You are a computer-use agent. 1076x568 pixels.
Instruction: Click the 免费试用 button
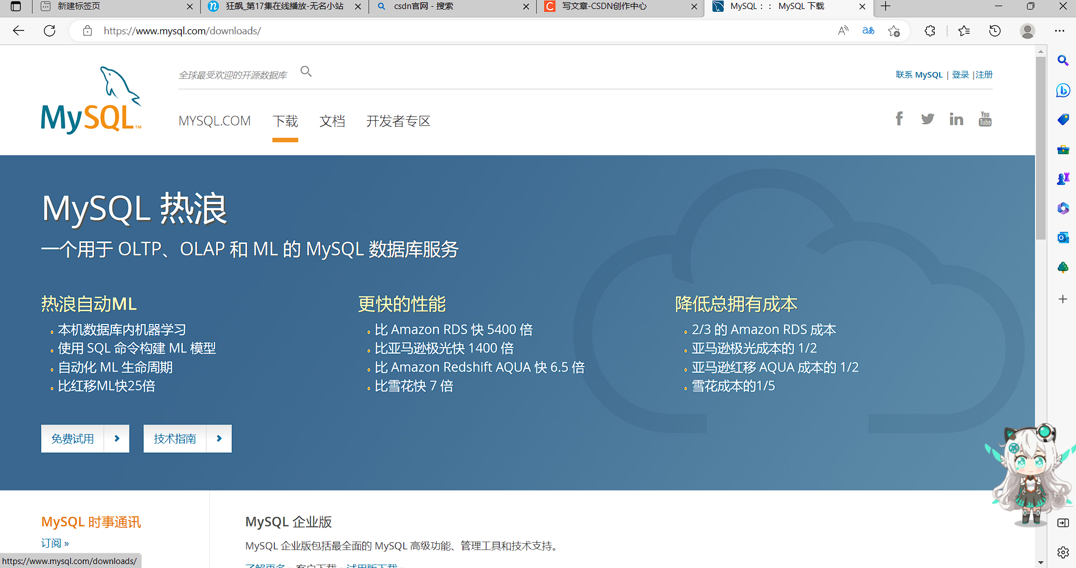[x=85, y=439]
